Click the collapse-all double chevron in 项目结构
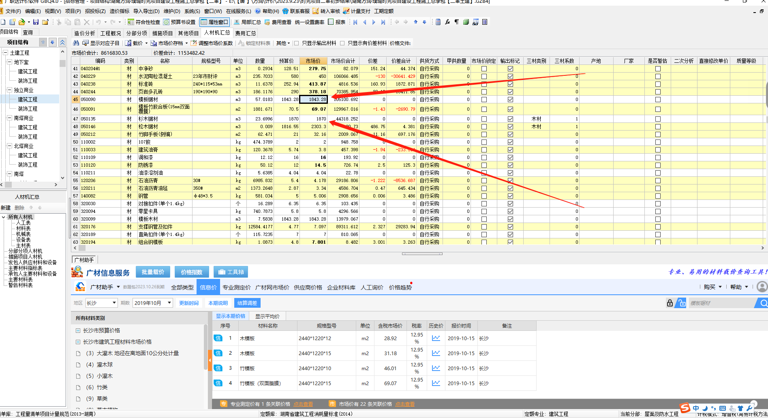This screenshot has width=768, height=418. click(x=62, y=42)
